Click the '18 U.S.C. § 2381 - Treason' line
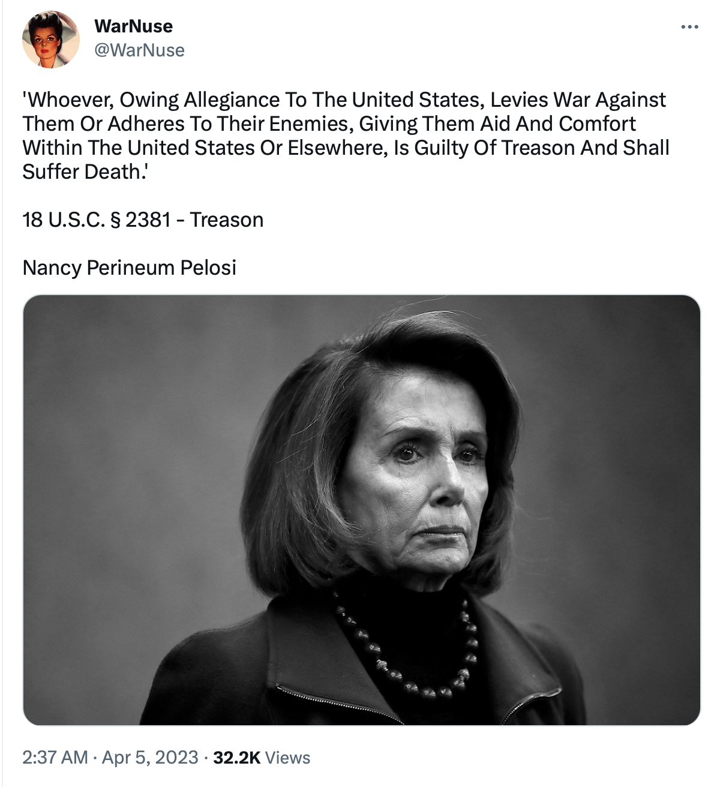 [x=143, y=220]
